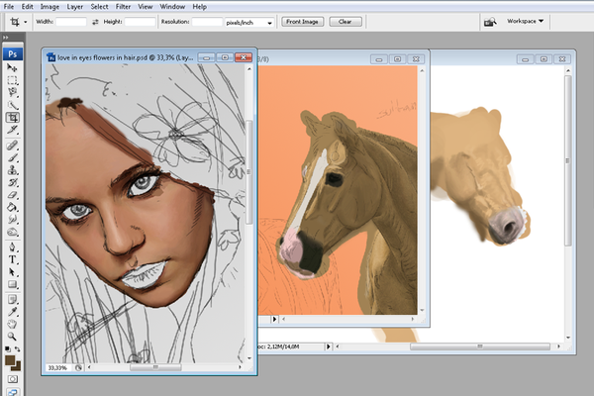The width and height of the screenshot is (594, 396).
Task: Select the Smudge/Blur tool
Action: [x=12, y=220]
